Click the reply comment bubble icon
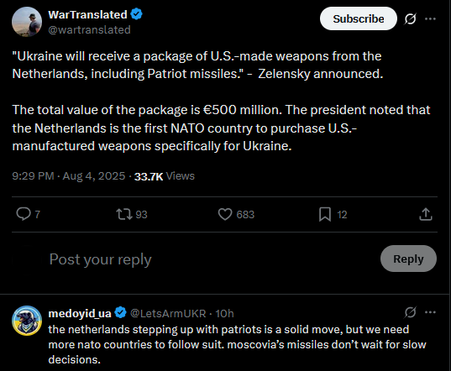451x371 pixels. tap(24, 214)
